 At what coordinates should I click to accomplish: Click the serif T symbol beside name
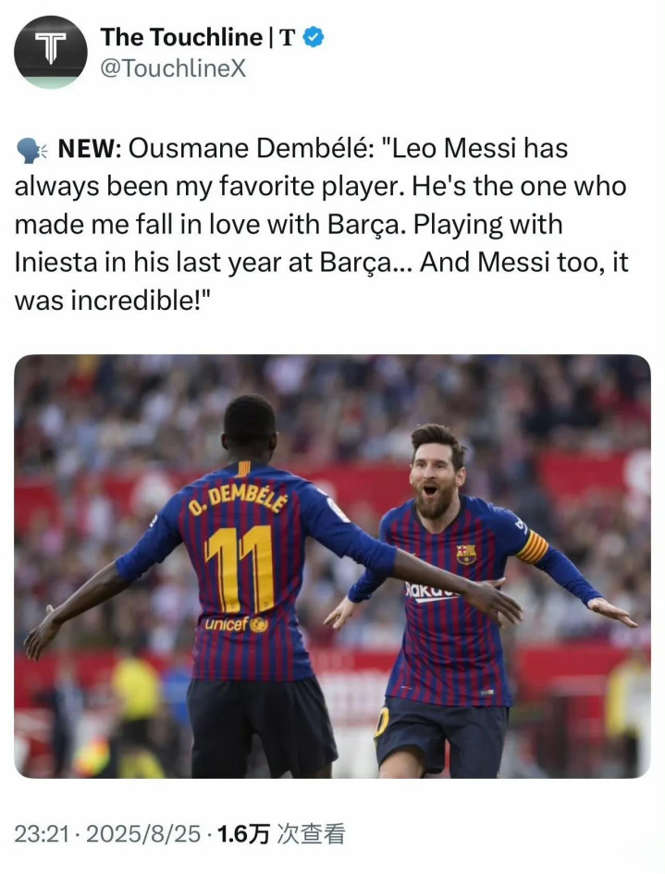tap(287, 37)
